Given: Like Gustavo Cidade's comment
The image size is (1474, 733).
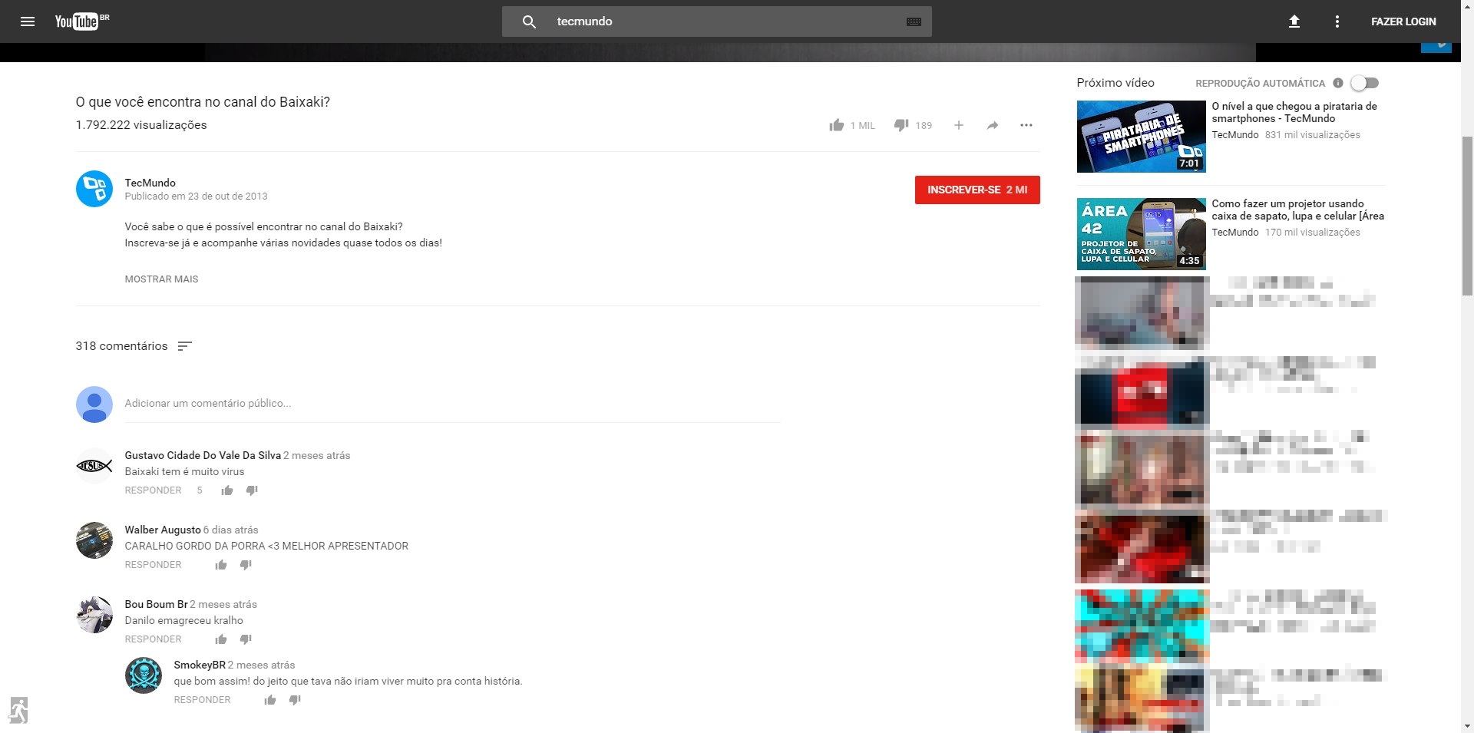Looking at the screenshot, I should pyautogui.click(x=227, y=490).
